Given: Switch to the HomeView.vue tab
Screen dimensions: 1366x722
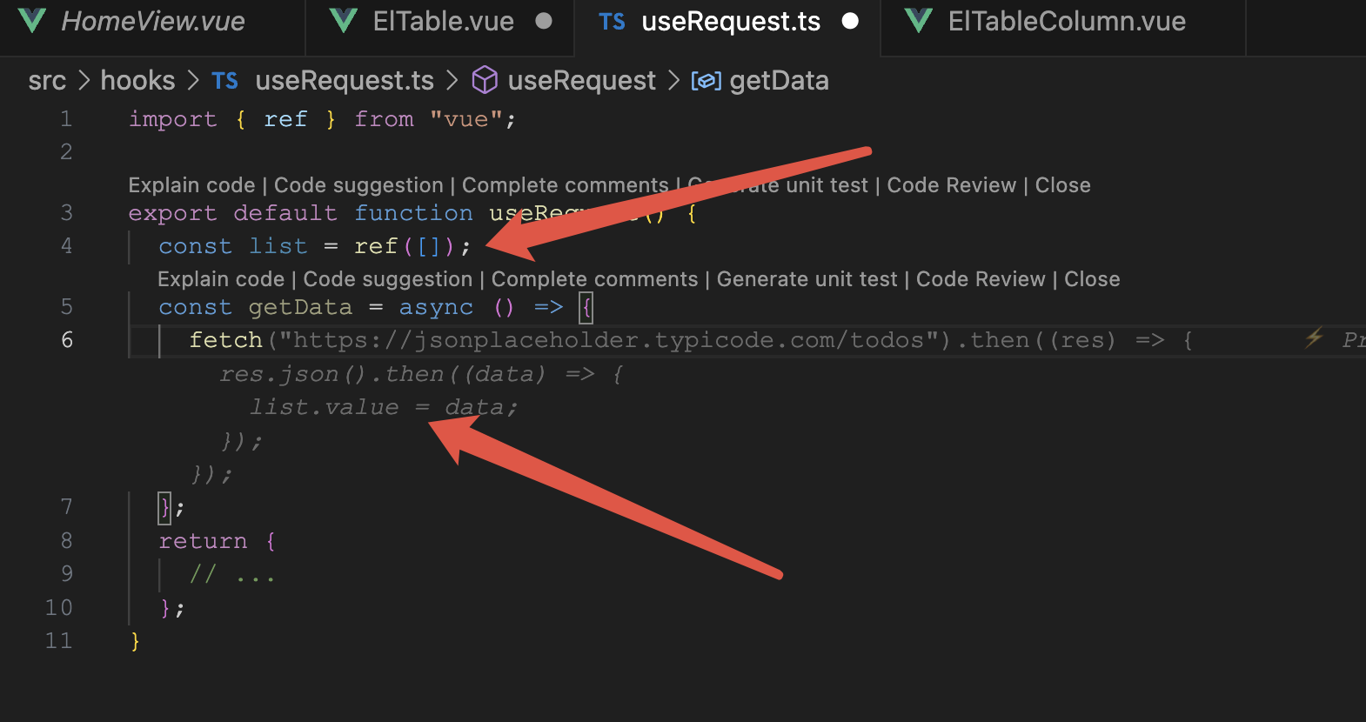Looking at the screenshot, I should coord(152,22).
